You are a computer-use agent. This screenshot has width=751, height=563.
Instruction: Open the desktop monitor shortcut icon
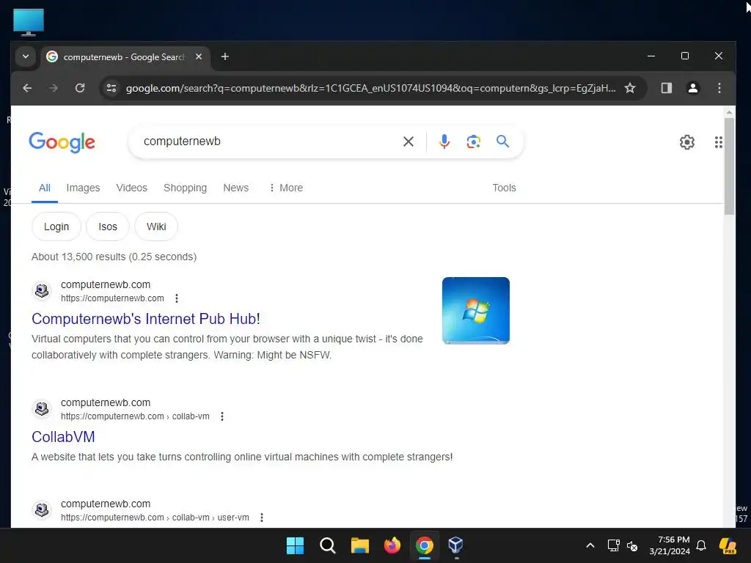(29, 23)
